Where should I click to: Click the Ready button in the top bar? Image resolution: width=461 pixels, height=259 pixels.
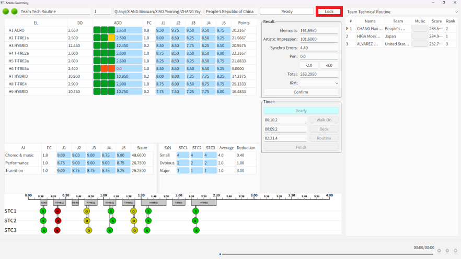tap(286, 11)
